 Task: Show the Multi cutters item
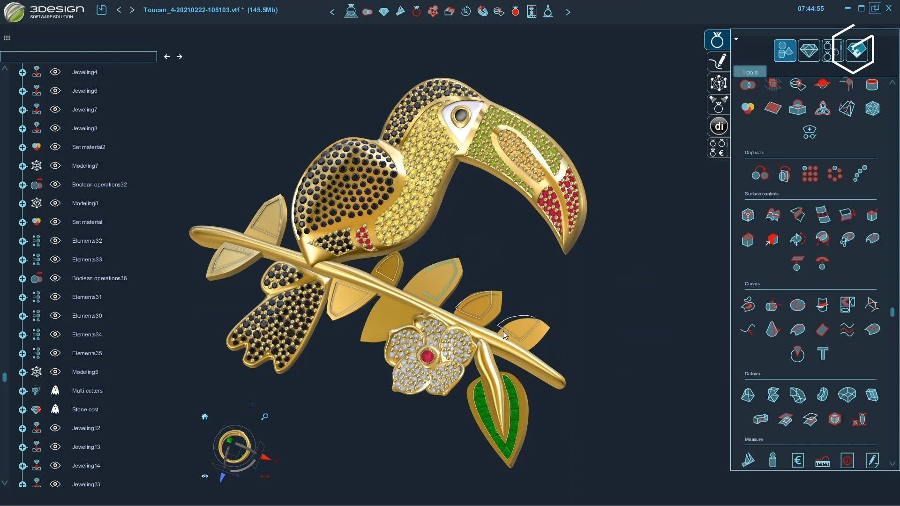coord(55,390)
